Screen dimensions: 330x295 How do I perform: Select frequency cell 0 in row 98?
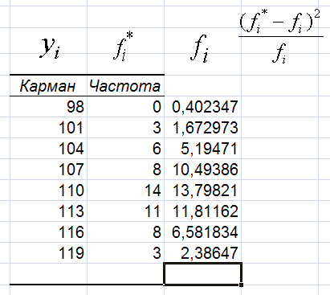pos(125,107)
